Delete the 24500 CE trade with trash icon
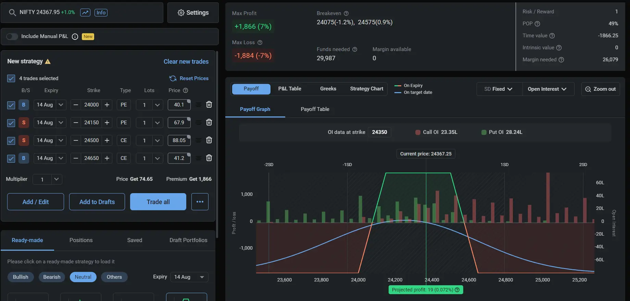Screen dimensions: 630x301 click(209, 140)
